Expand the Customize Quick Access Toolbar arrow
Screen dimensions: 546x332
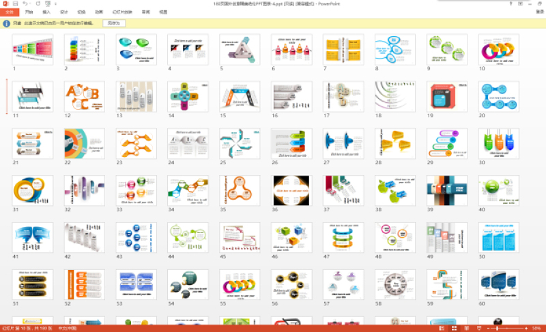[x=54, y=4]
